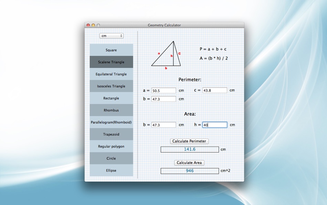Choose Trapezoid from the sidebar
This screenshot has height=205, width=327.
point(111,134)
